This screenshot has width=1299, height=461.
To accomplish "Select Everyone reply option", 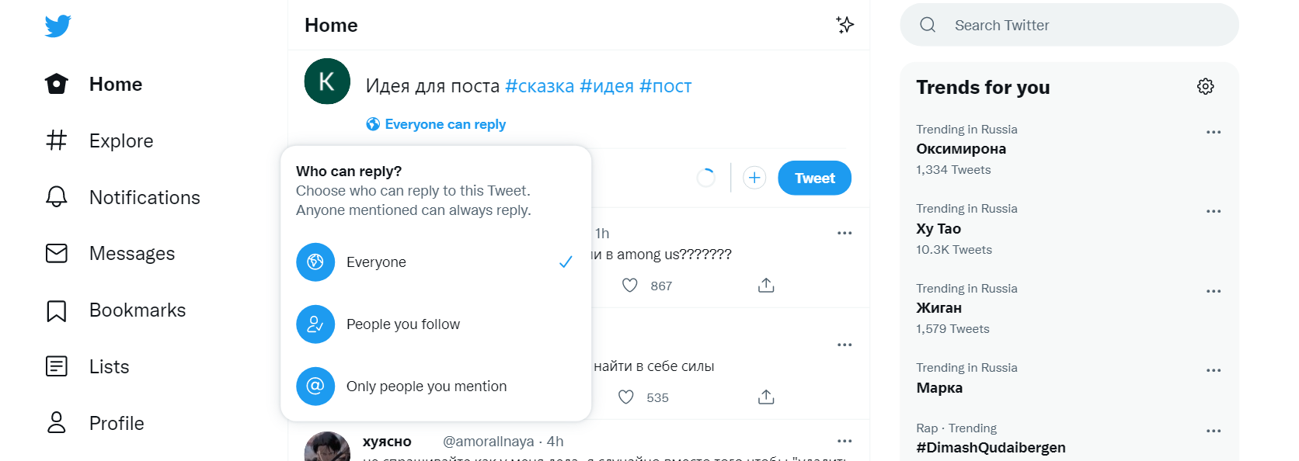I will pyautogui.click(x=376, y=262).
